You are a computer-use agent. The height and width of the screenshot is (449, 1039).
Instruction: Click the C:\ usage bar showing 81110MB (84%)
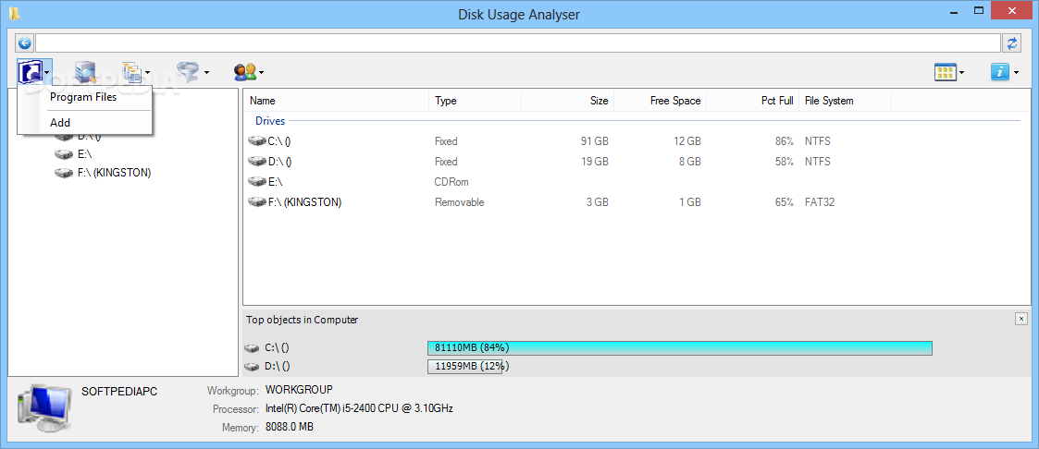click(680, 347)
